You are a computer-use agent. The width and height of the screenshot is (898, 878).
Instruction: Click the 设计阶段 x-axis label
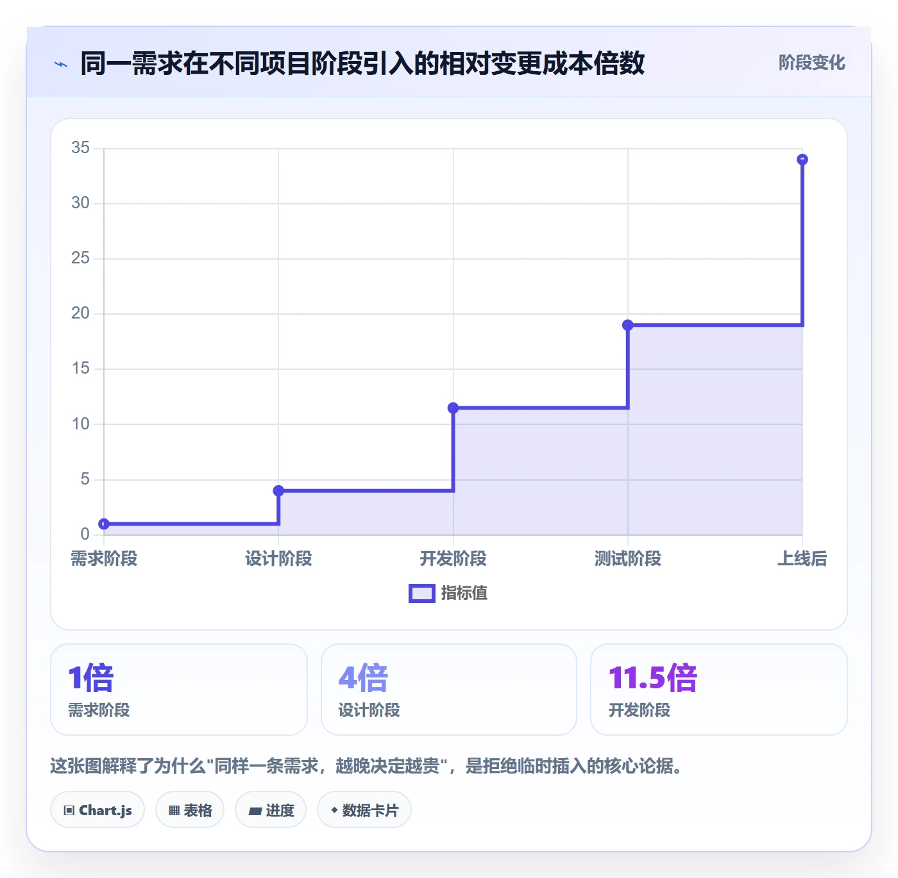(278, 559)
